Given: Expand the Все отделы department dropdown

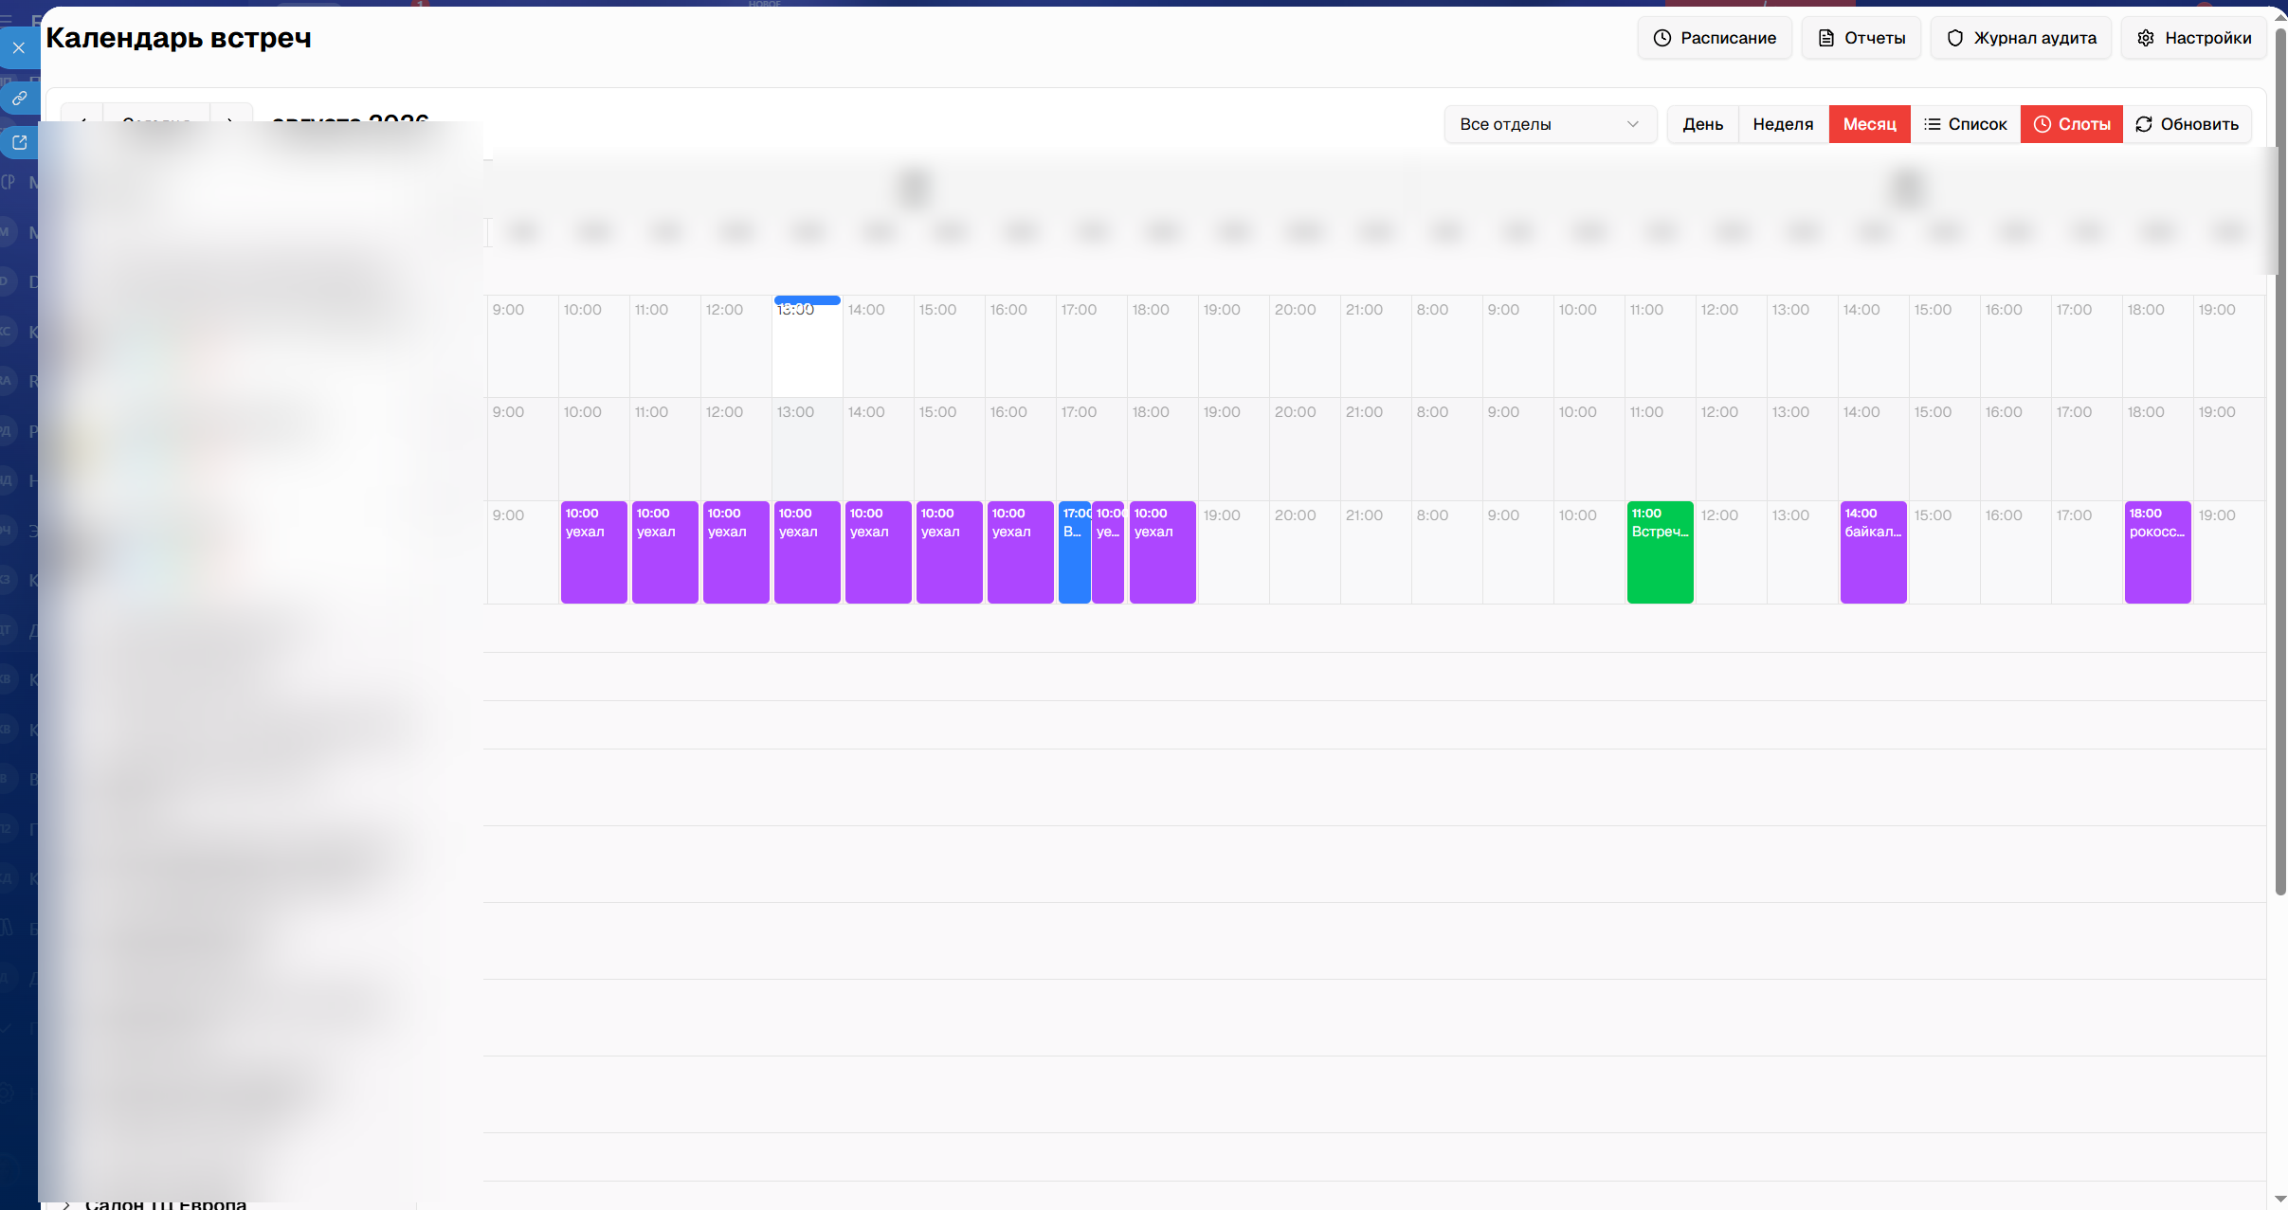Looking at the screenshot, I should tap(1550, 124).
